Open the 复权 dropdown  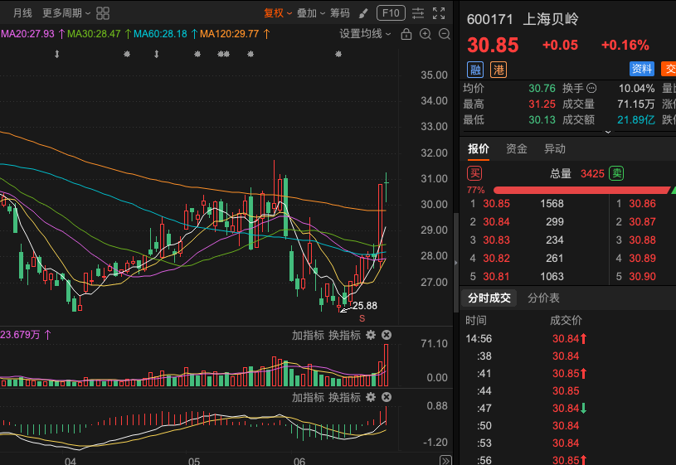278,13
